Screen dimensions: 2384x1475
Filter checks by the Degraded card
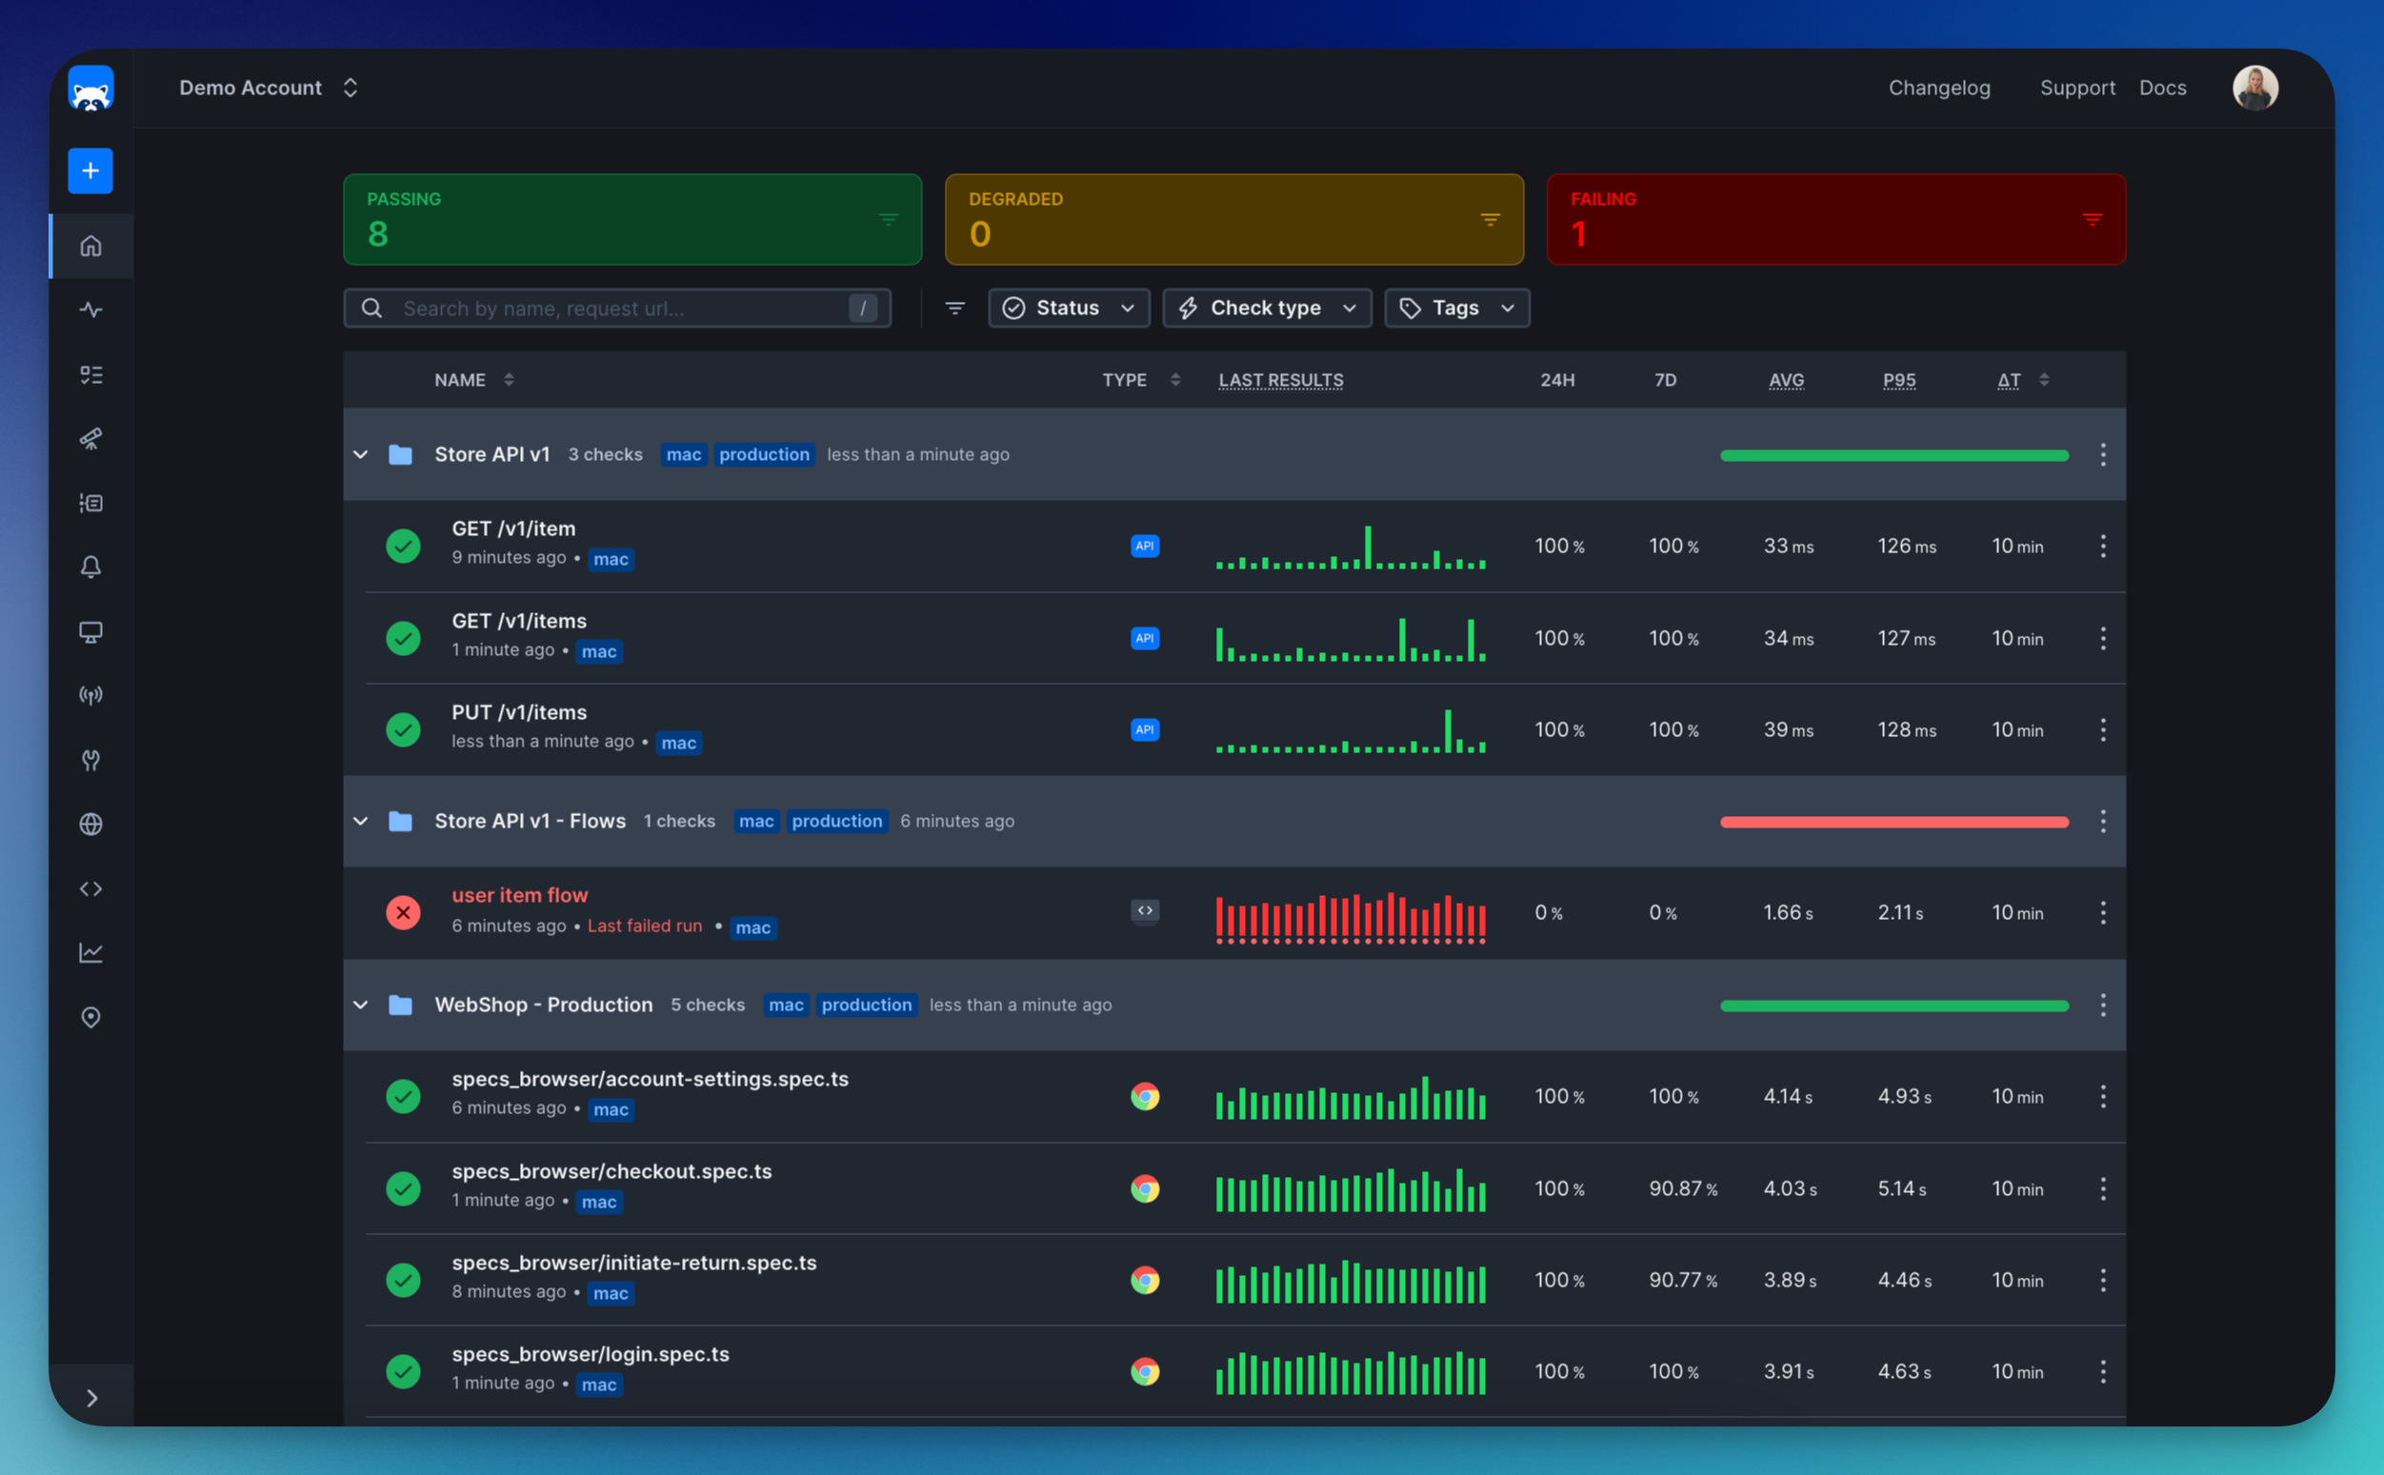(x=1234, y=220)
